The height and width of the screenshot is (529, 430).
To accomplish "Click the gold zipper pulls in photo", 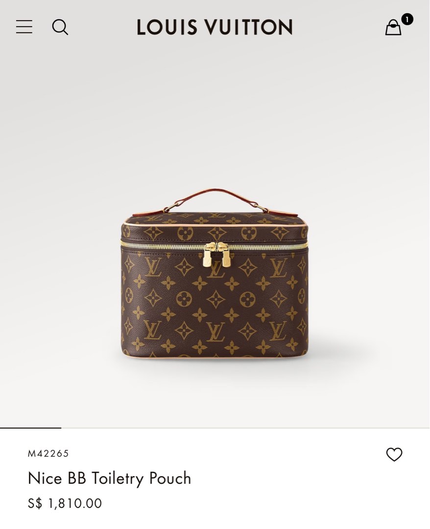I will coord(217,254).
